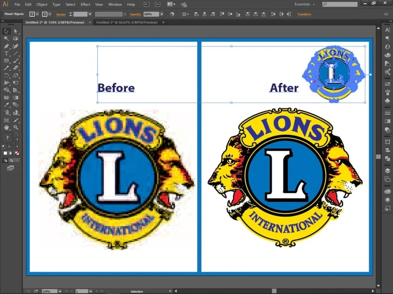Viewport: 393px width, 294px height.
Task: Enable Draw Normal mode
Action: tap(5, 160)
